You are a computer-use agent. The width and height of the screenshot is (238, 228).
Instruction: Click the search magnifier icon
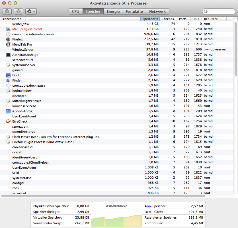(x=206, y=11)
